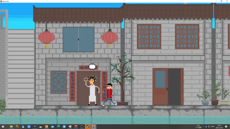Click the boy in the red jacket
The height and width of the screenshot is (129, 230).
pyautogui.click(x=110, y=95)
